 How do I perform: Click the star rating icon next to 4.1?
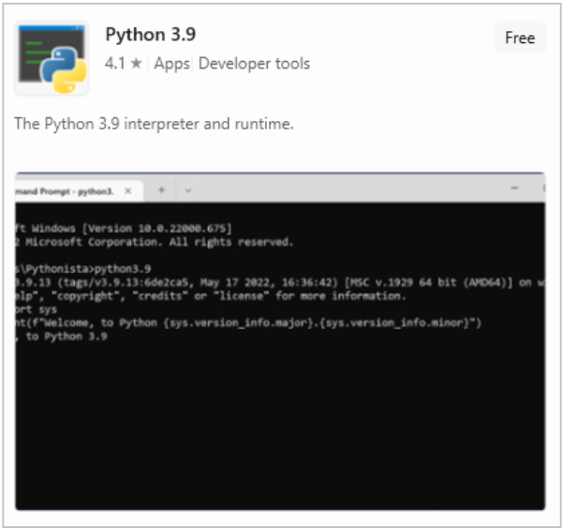(136, 64)
